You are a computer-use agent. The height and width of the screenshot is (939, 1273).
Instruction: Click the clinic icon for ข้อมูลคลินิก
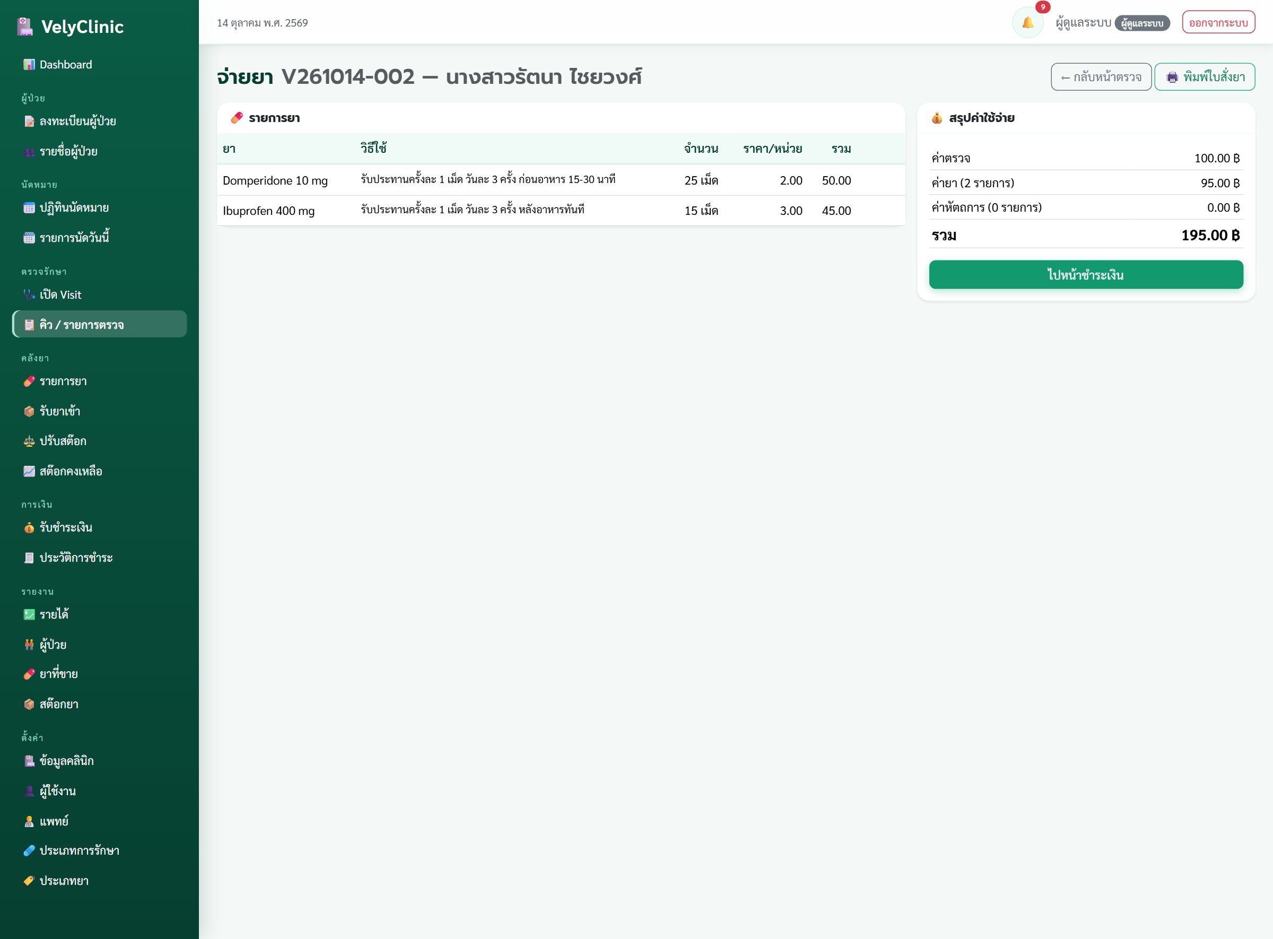click(x=29, y=761)
